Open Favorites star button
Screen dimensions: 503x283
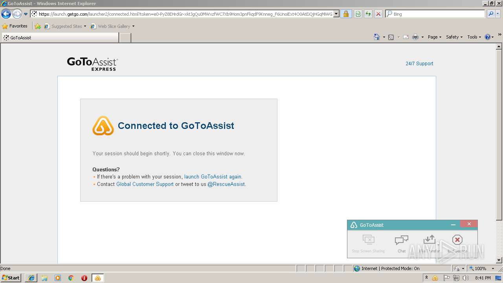(15, 26)
